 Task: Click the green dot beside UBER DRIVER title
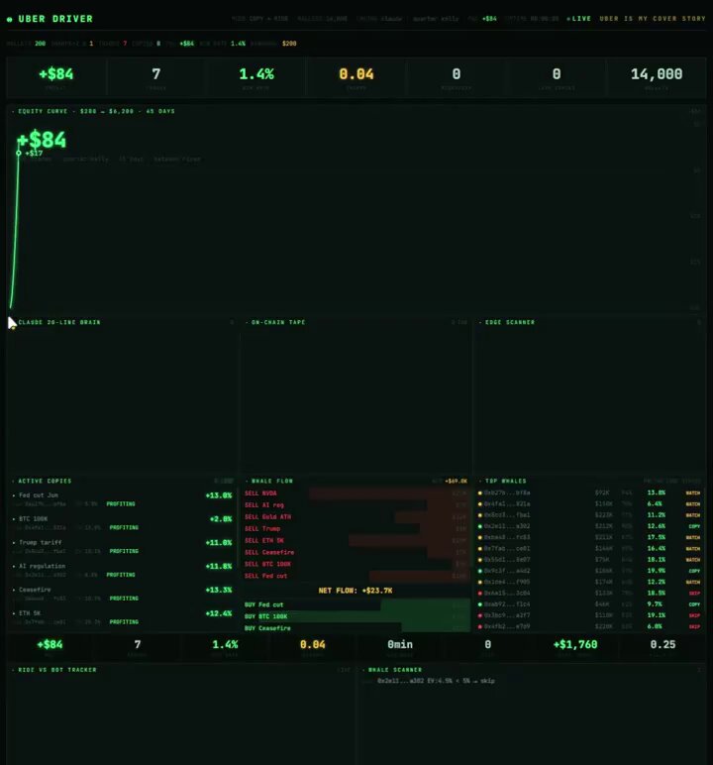pos(9,20)
